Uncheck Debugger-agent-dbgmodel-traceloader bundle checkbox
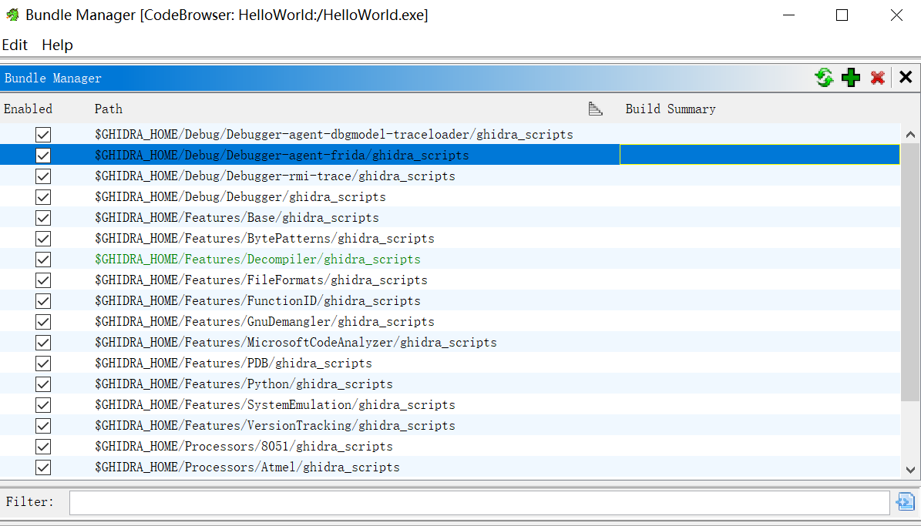The image size is (921, 526). pos(43,135)
